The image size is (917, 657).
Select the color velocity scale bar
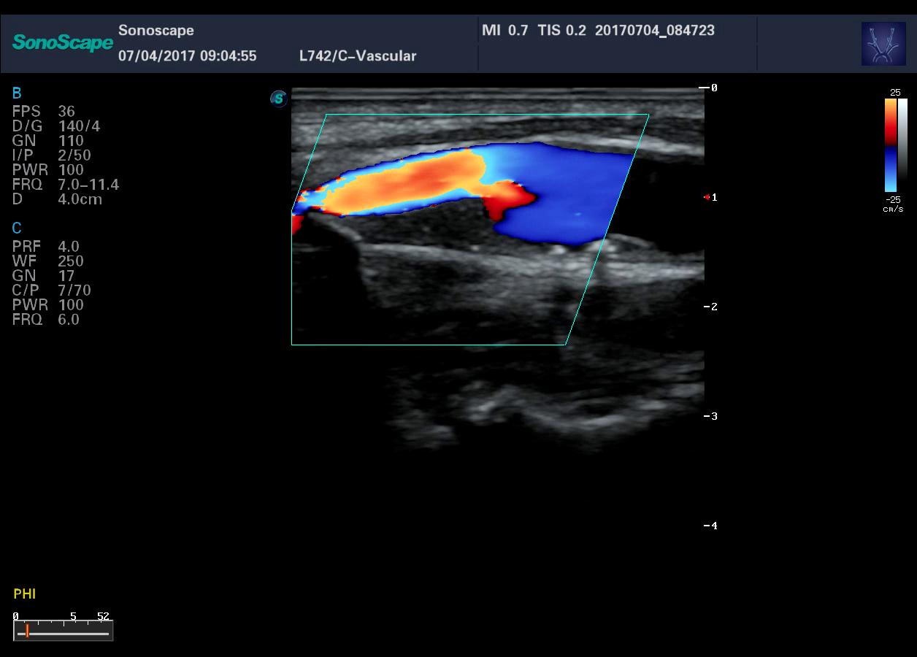click(891, 145)
